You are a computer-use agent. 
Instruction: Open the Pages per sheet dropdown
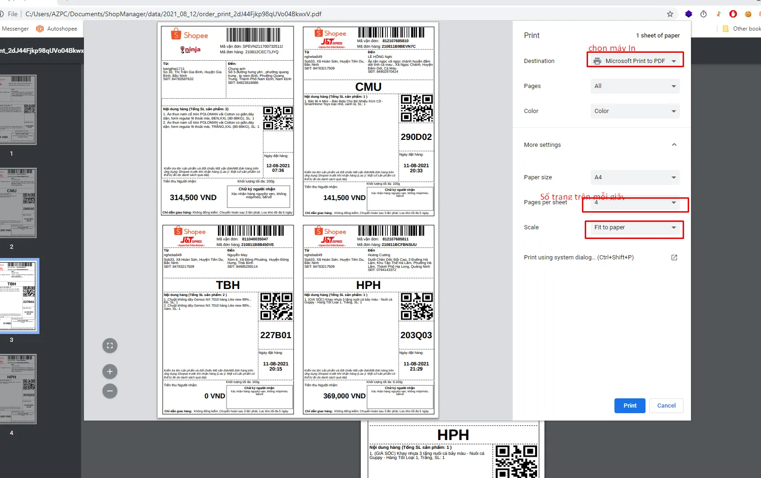click(x=635, y=202)
